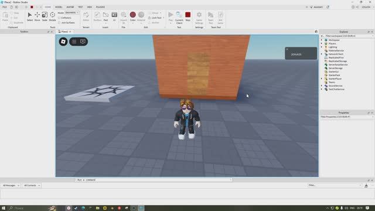Open the Mode Geometric dropdown
Viewport: 375px width, 211px height.
click(72, 13)
